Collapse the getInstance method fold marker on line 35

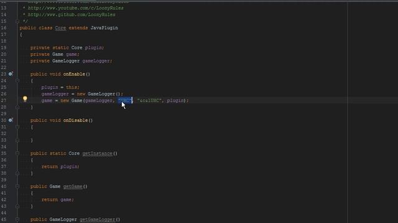click(17, 153)
